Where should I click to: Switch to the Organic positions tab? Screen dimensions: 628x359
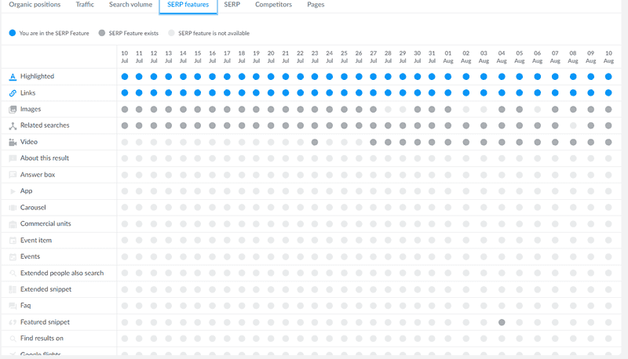click(35, 5)
